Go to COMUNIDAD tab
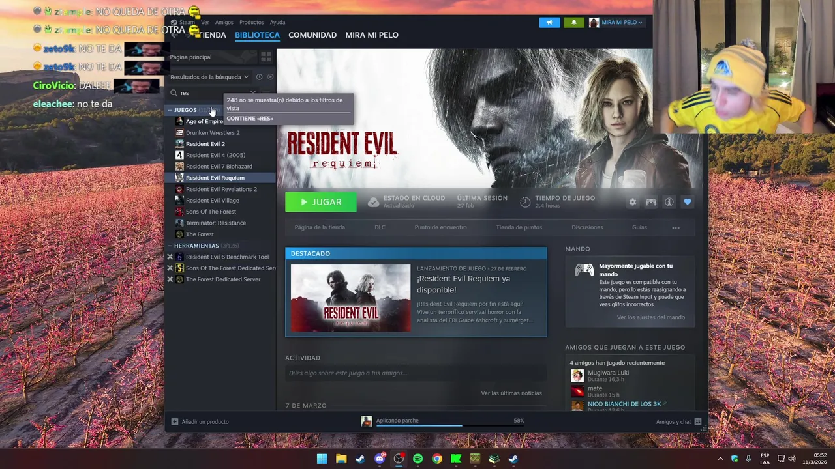This screenshot has height=469, width=835. 312,35
